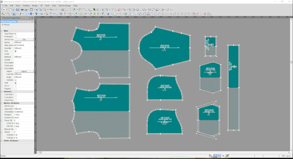Open the Grading menu
Screen dimensions: 293x159
[x=26, y=6]
